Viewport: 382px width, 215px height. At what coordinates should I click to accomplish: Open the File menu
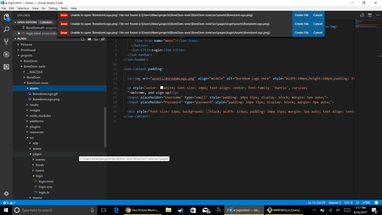tap(4, 8)
